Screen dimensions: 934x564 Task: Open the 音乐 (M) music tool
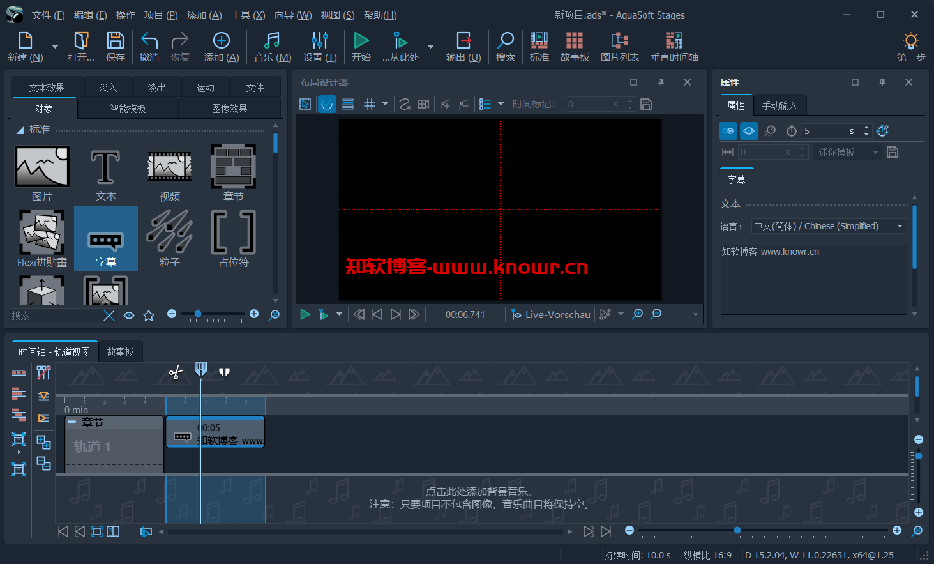(x=273, y=47)
